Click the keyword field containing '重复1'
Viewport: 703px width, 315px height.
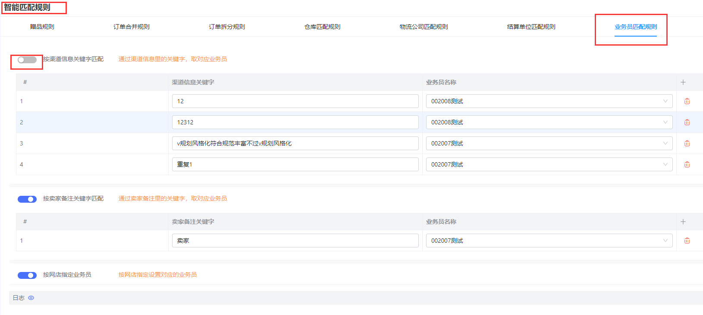(x=295, y=164)
